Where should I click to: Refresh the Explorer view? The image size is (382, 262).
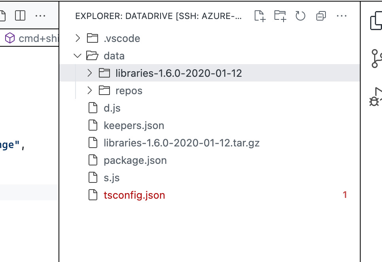pyautogui.click(x=300, y=16)
